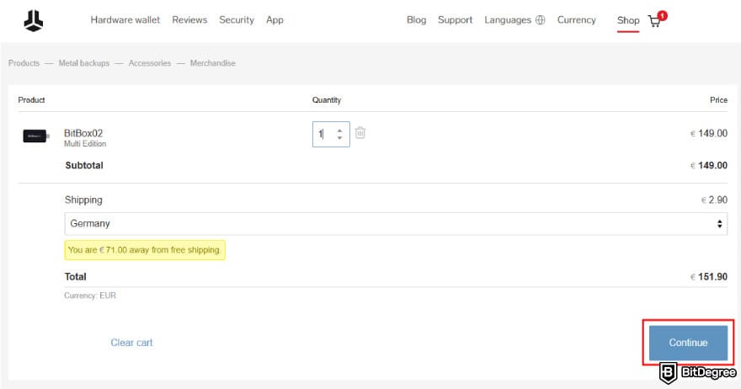Select the shipping cost € 2.90
The height and width of the screenshot is (389, 741).
tap(714, 200)
